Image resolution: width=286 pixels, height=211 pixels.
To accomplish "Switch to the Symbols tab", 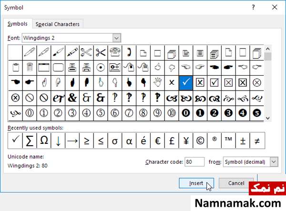I will click(18, 24).
